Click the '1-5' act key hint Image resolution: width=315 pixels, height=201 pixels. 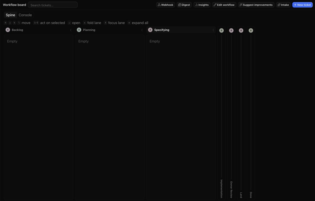point(36,23)
